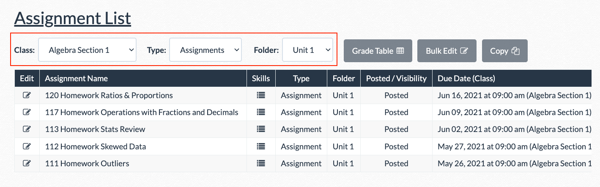This screenshot has height=187, width=600.
Task: Sort by Assignment Name column header
Action: 77,78
